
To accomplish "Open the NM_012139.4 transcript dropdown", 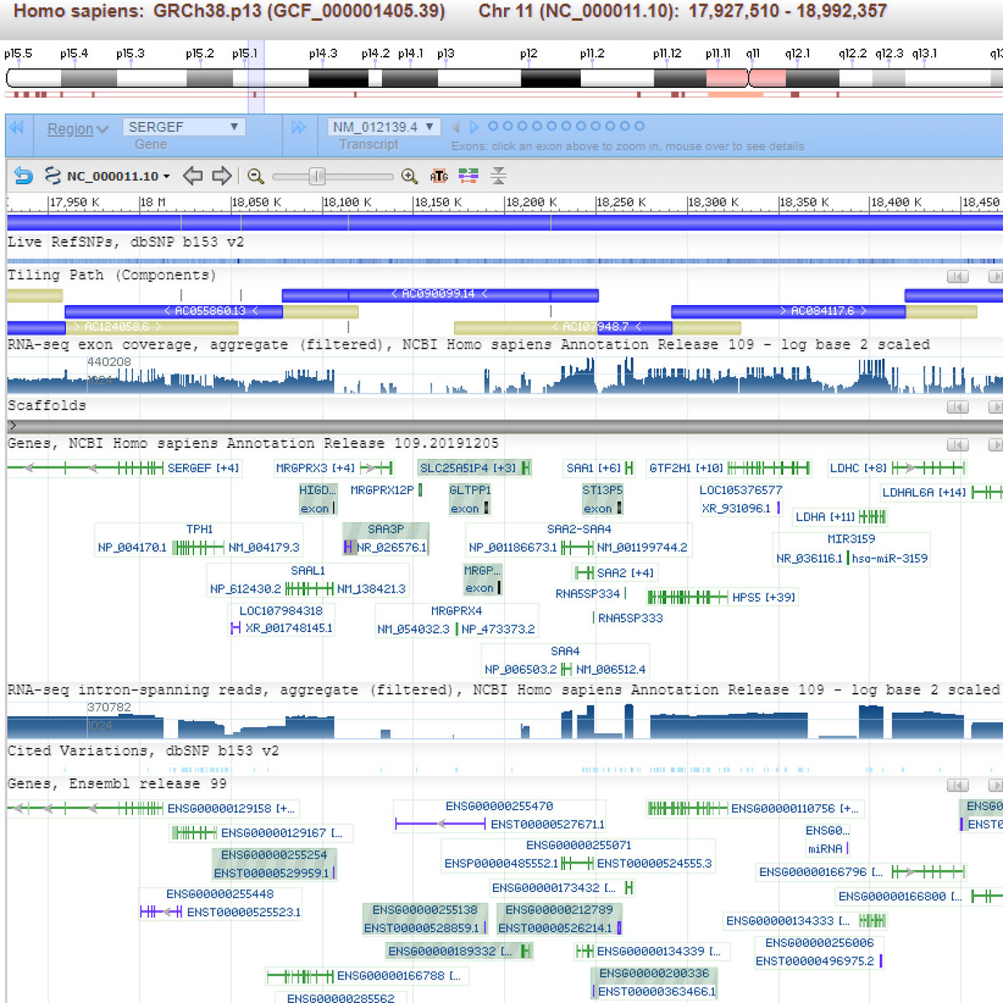I will click(x=383, y=127).
